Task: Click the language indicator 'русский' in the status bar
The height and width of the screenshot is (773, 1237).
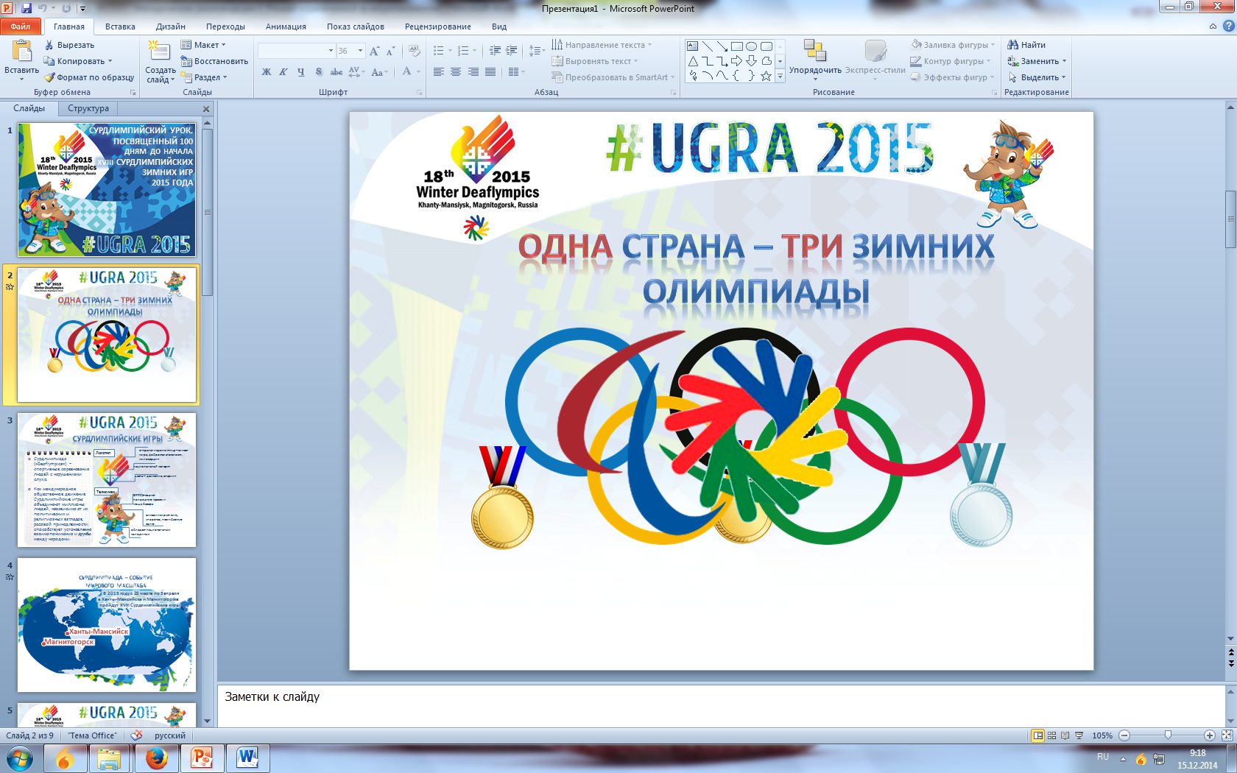Action: (x=170, y=735)
